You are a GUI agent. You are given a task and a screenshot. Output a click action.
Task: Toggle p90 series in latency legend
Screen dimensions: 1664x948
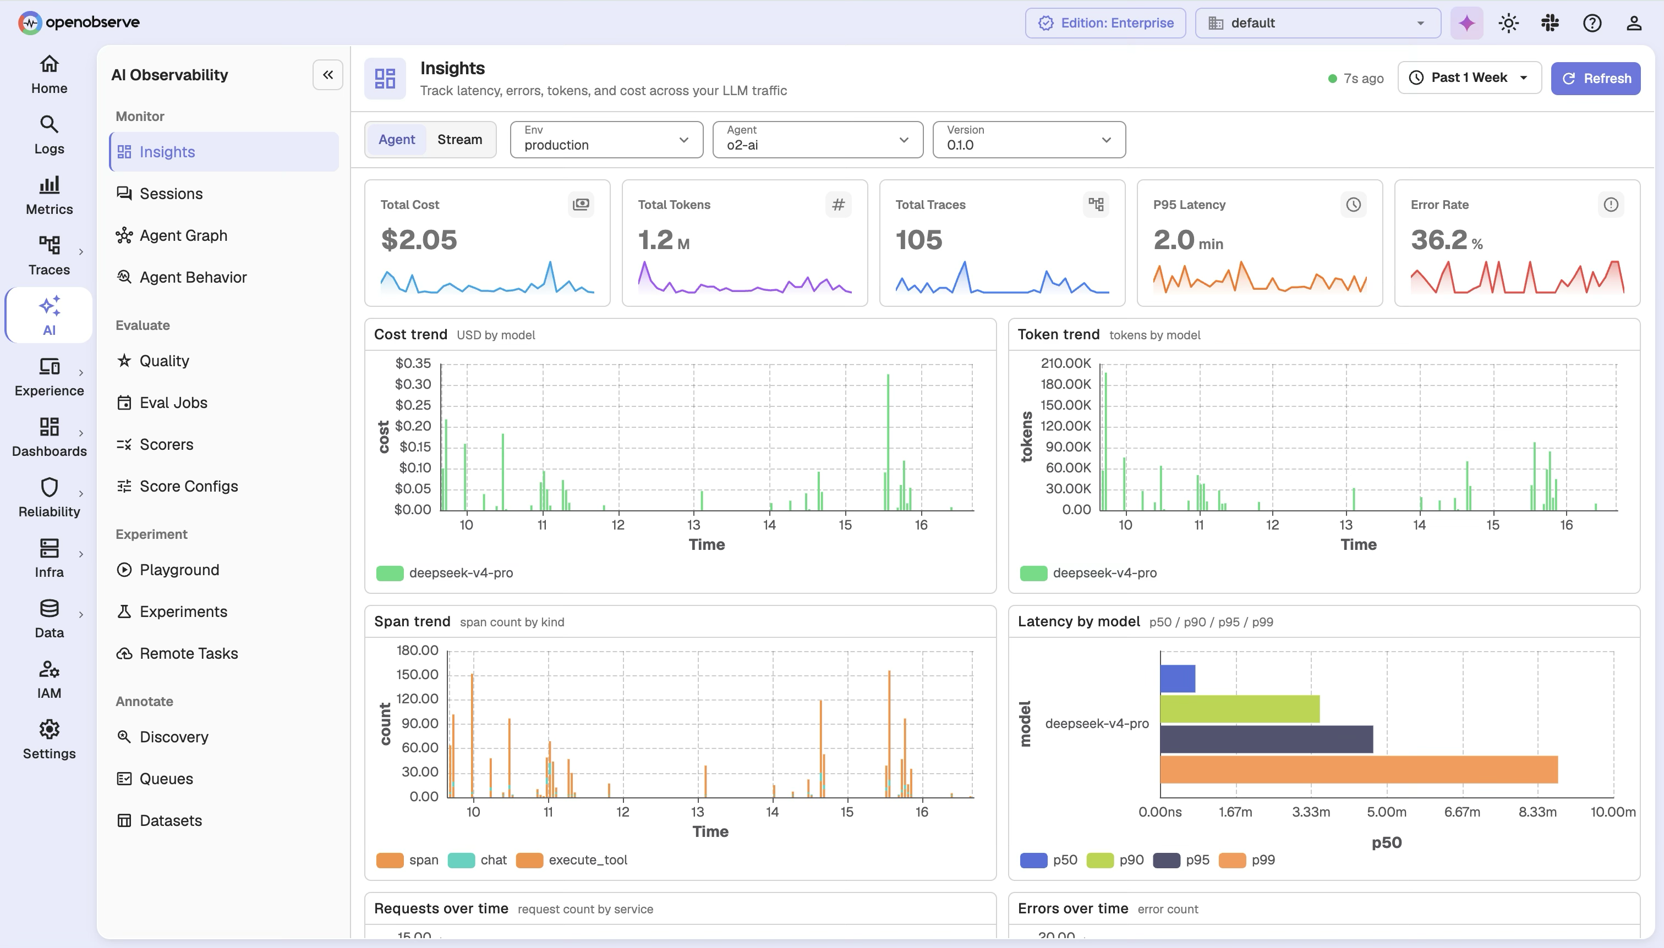coord(1115,860)
